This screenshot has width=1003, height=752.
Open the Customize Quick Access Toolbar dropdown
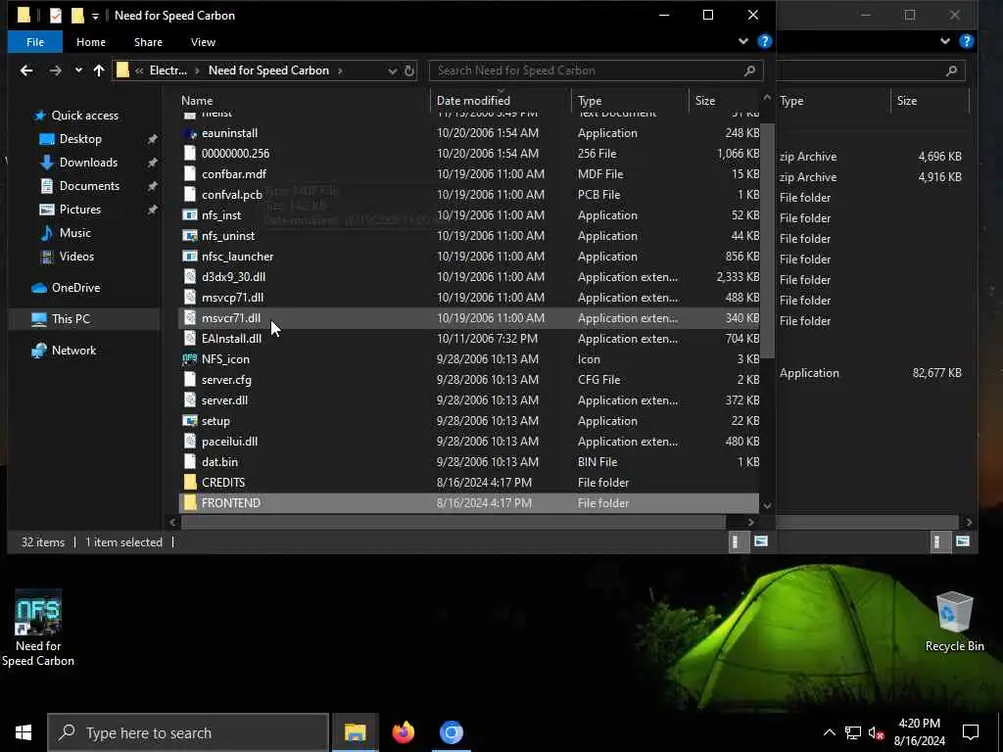(95, 16)
